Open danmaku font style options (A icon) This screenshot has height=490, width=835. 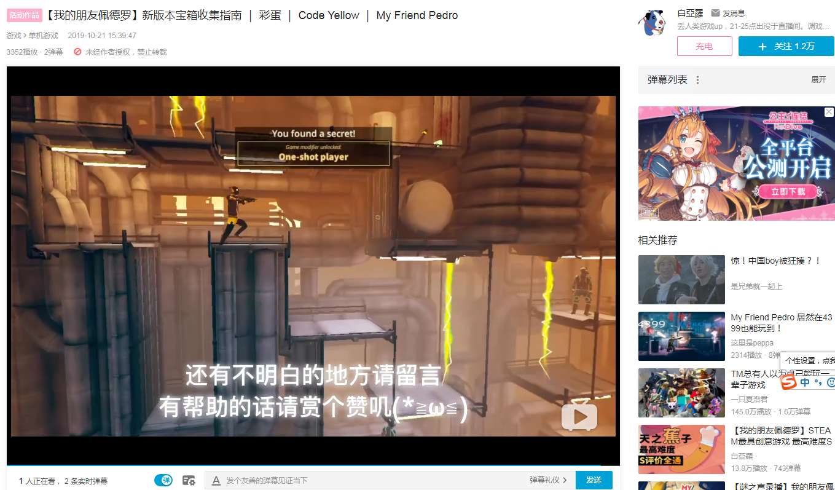pyautogui.click(x=216, y=480)
